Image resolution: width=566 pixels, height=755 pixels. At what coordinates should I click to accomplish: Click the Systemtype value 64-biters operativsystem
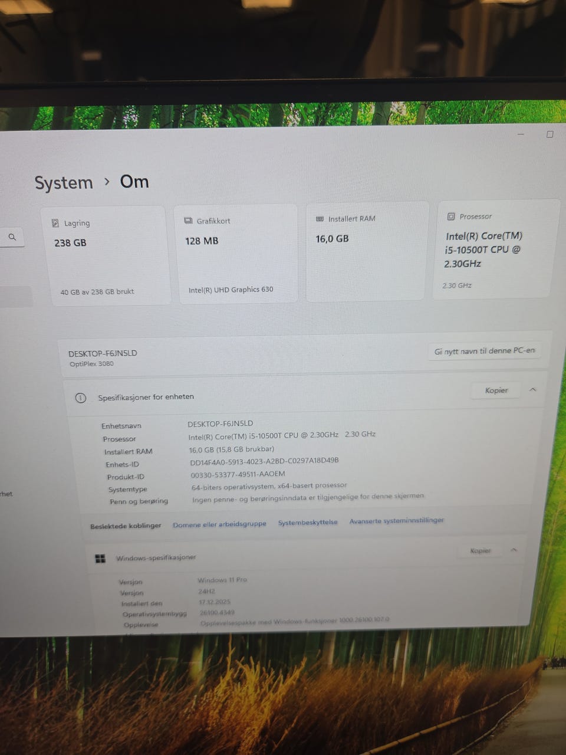pos(269,486)
